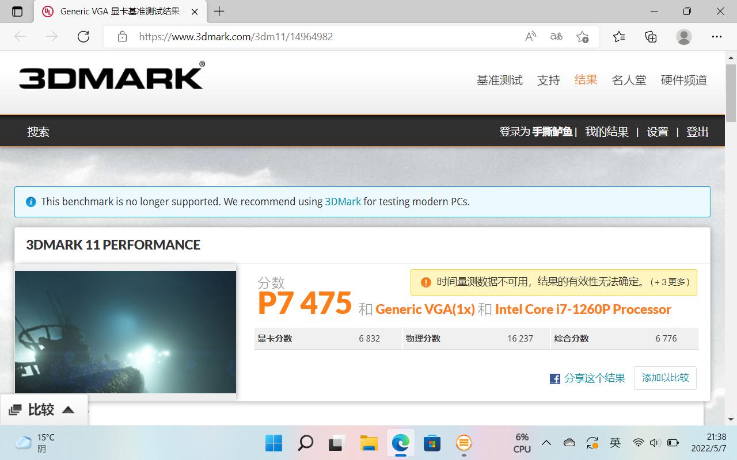Open Spotify from the taskbar
This screenshot has width=737, height=460.
pyautogui.click(x=464, y=443)
